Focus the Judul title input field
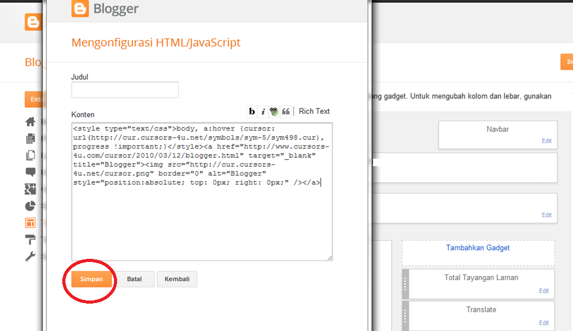 125,90
